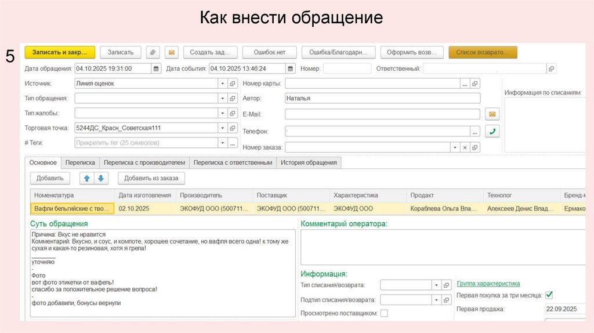Open the История обращения tab
Screen dimensions: 594x333
tap(309, 163)
